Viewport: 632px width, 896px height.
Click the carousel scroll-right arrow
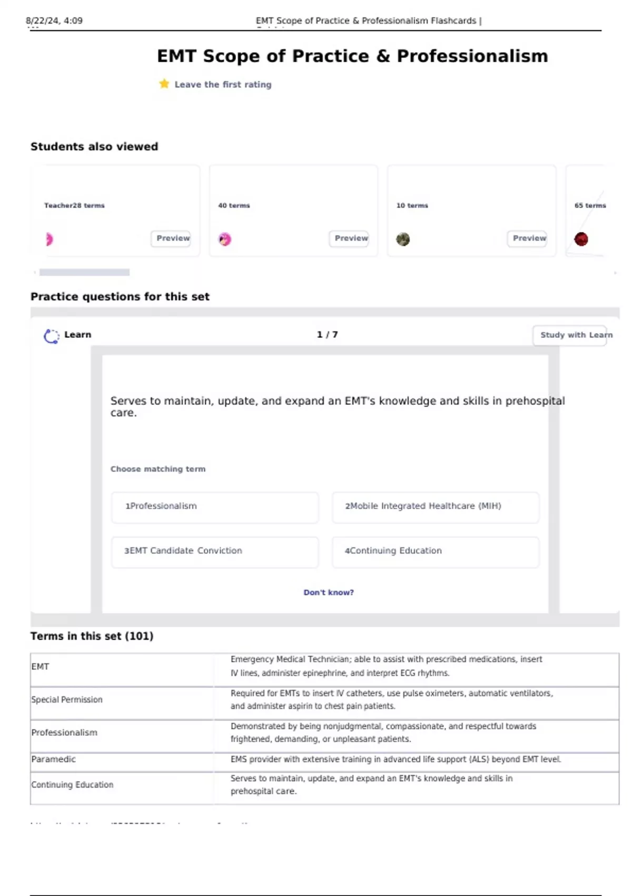(615, 272)
